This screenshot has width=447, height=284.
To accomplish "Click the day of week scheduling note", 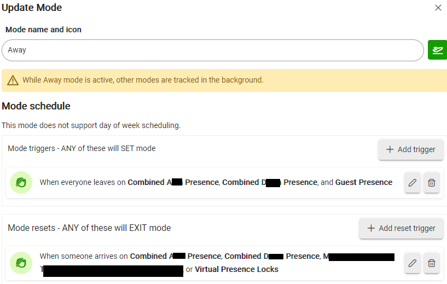I will point(91,125).
